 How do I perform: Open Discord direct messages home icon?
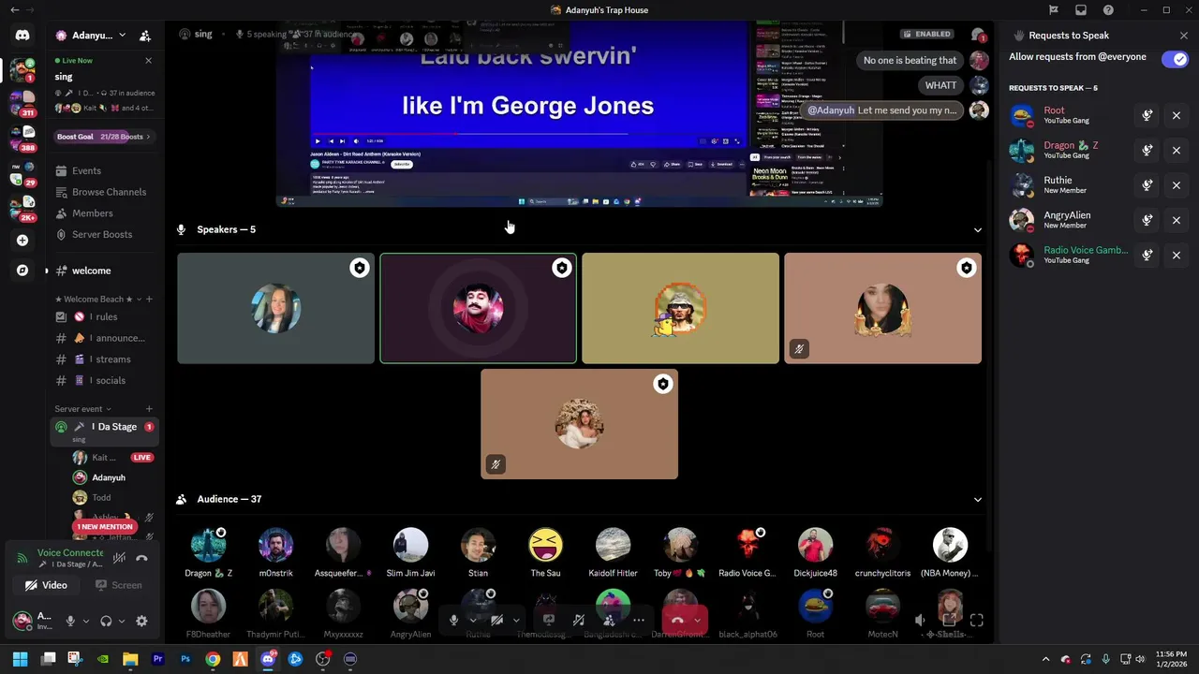pos(22,35)
